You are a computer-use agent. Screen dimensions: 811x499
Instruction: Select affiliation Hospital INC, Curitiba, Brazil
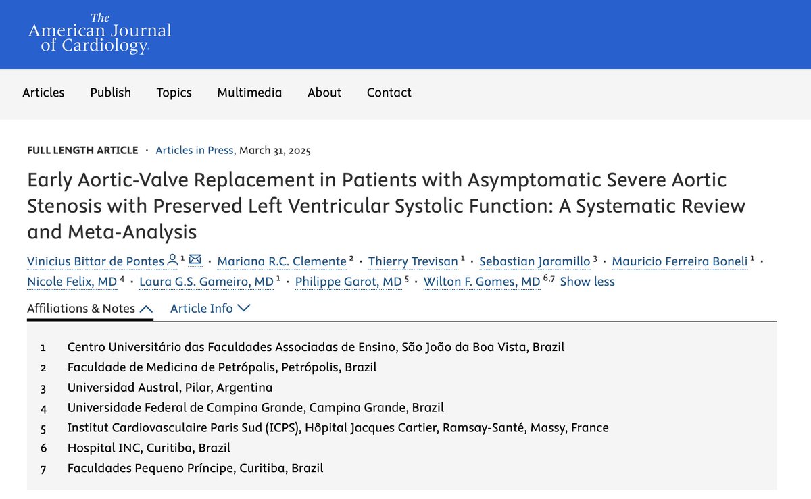(149, 448)
